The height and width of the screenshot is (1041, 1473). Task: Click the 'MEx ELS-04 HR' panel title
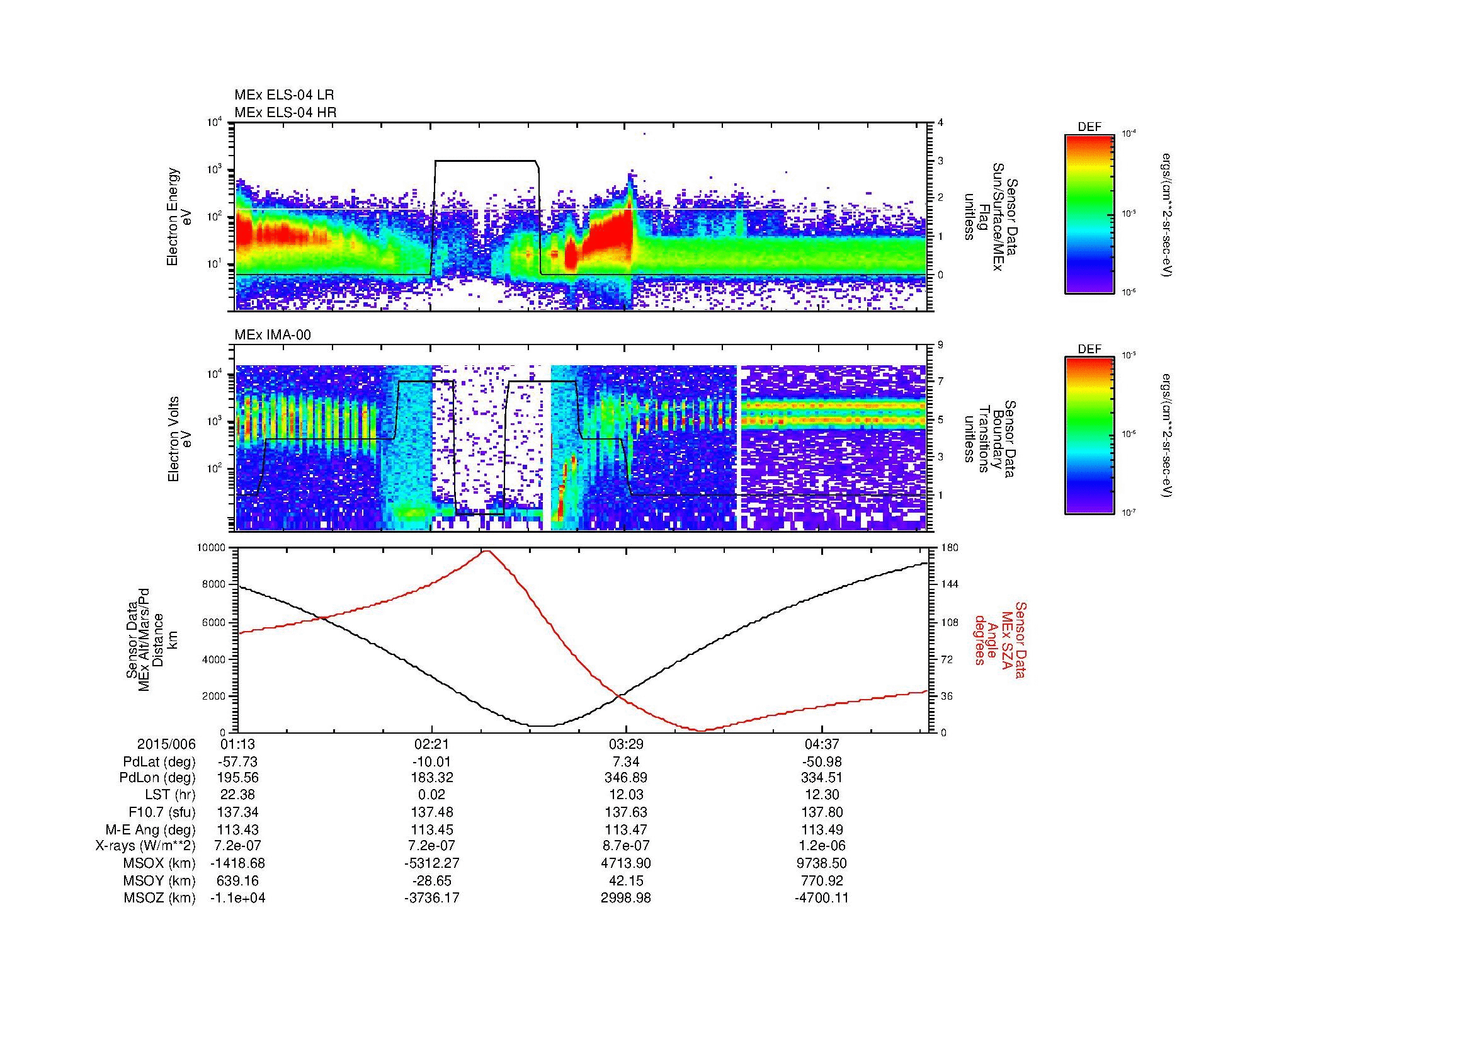point(285,112)
